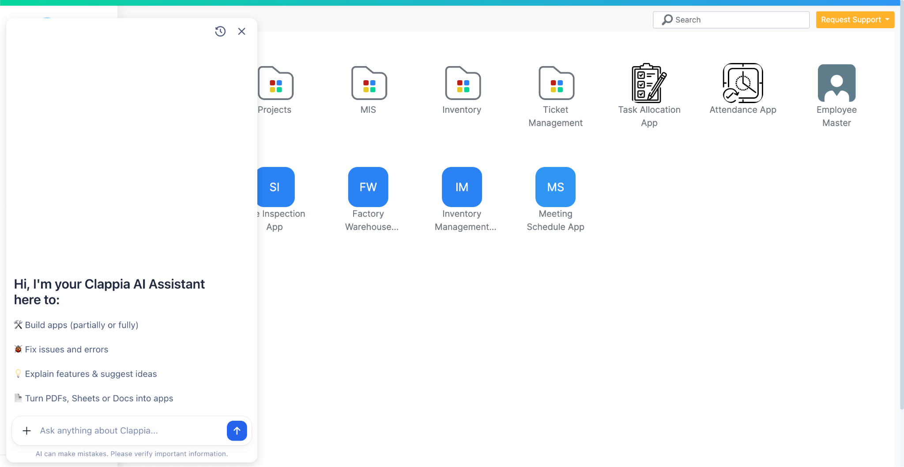This screenshot has height=467, width=904.
Task: Click the Meeting Schedule App label
Action: pos(555,220)
